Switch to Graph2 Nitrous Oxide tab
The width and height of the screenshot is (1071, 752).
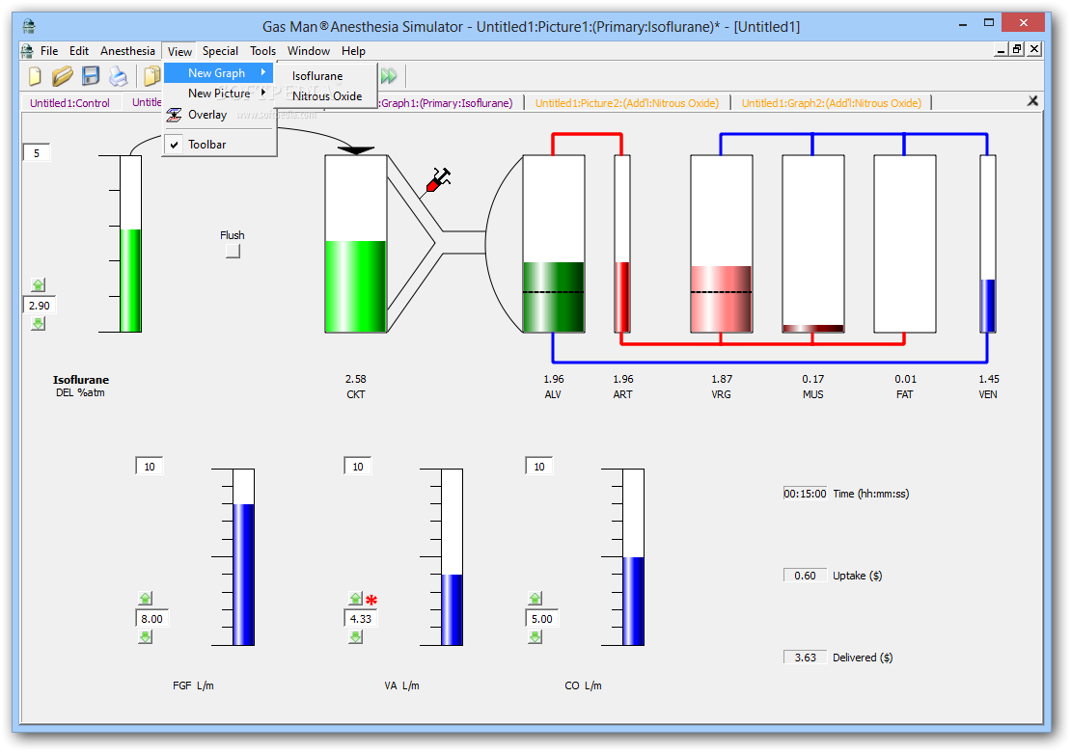click(x=832, y=103)
